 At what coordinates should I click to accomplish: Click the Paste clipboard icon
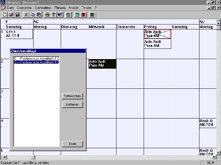point(38,15)
